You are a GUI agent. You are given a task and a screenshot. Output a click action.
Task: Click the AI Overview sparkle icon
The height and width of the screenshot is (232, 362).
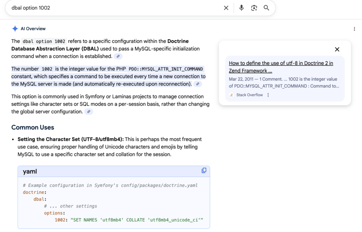[x=15, y=28]
